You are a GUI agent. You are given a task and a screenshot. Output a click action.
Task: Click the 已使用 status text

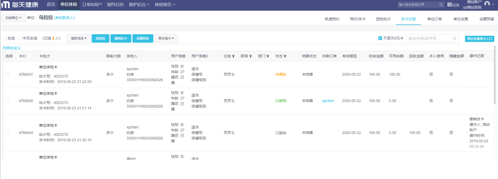click(x=281, y=101)
